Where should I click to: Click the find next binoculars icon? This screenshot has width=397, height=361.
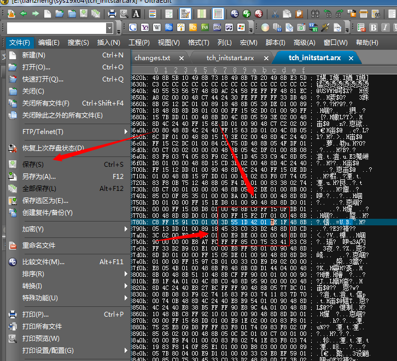tap(339, 14)
